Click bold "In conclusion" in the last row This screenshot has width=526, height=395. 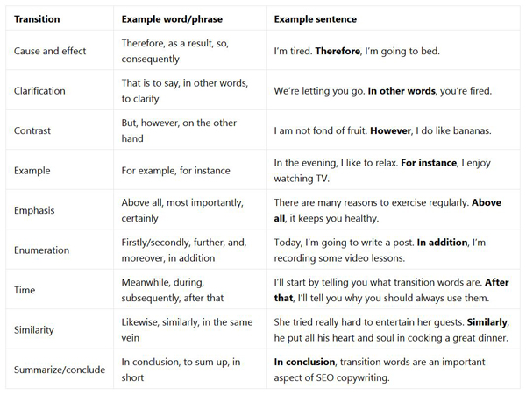(306, 362)
